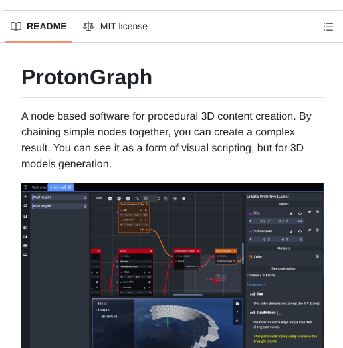343x348 pixels.
Task: Click the stepper arrows beside the 20 field
Action: (x=159, y=199)
